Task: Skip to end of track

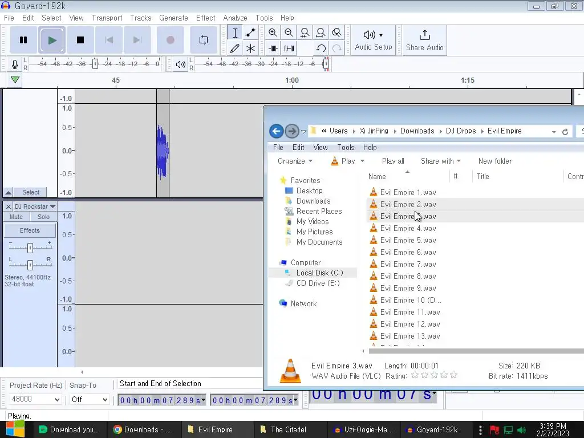Action: point(137,40)
